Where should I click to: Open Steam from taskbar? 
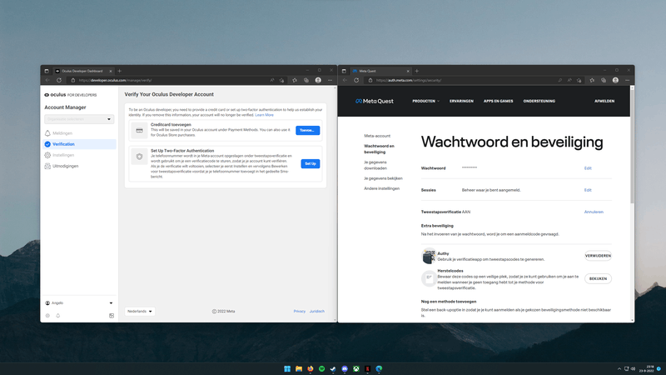click(x=333, y=368)
